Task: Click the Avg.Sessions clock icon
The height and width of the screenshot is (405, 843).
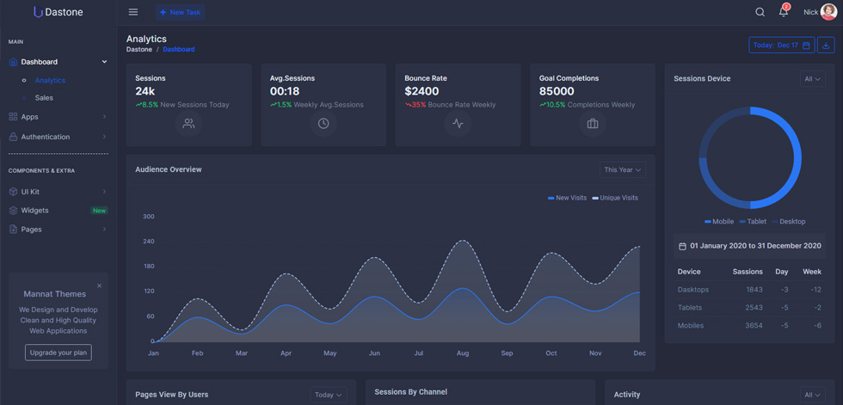Action: [x=323, y=124]
